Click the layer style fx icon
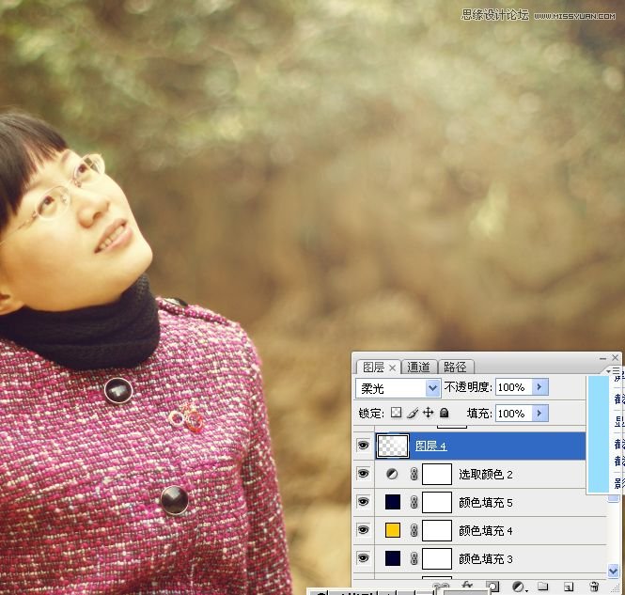625x595 pixels. pos(467,585)
